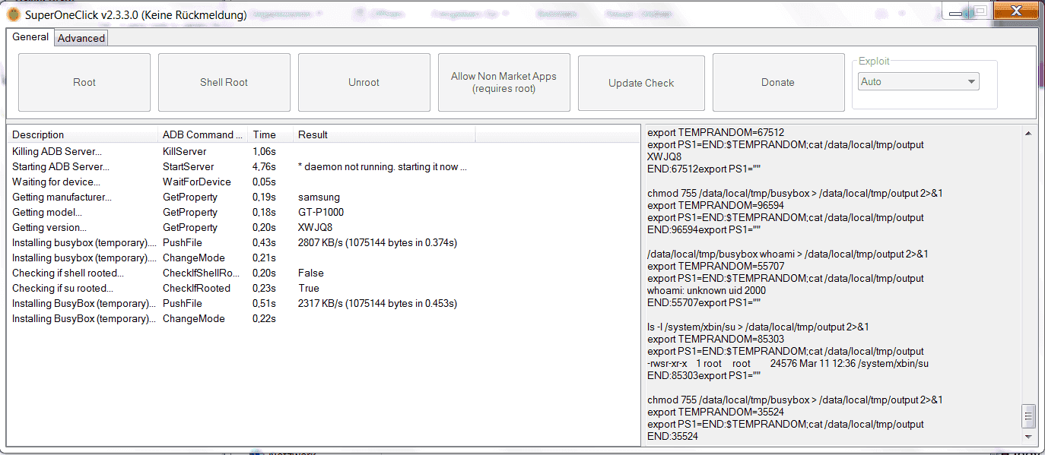
Task: Click the SuperOneClick app icon in title bar
Action: point(13,14)
